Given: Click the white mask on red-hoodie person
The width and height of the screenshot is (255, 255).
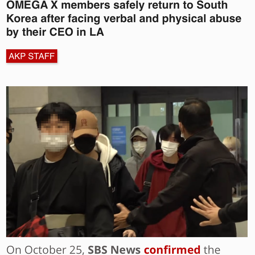Looking at the screenshot, I should (x=169, y=148).
